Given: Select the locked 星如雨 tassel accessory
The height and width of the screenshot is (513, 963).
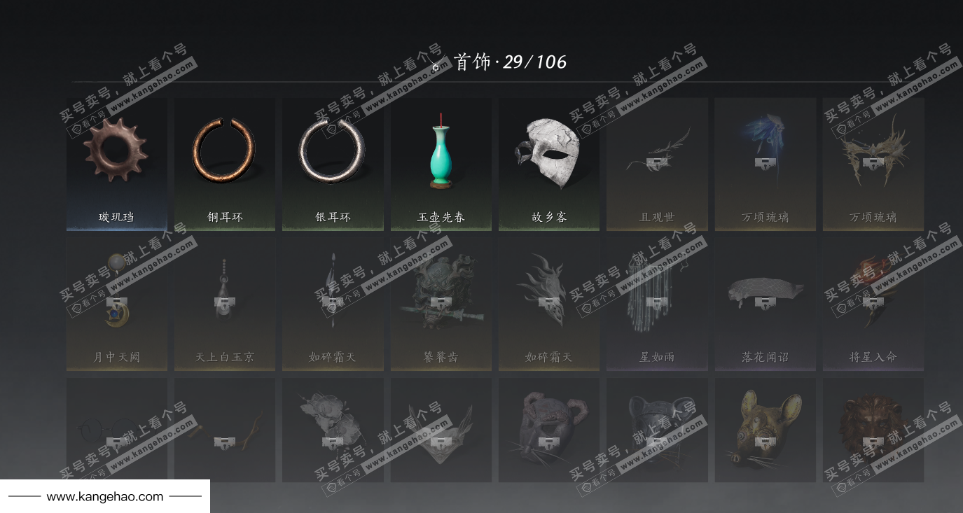Looking at the screenshot, I should (x=657, y=304).
